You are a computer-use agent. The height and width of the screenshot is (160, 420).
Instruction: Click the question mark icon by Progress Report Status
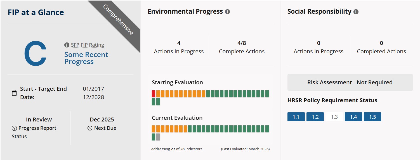[14, 128]
